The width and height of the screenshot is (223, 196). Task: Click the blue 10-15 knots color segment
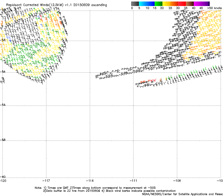(x=151, y=4)
